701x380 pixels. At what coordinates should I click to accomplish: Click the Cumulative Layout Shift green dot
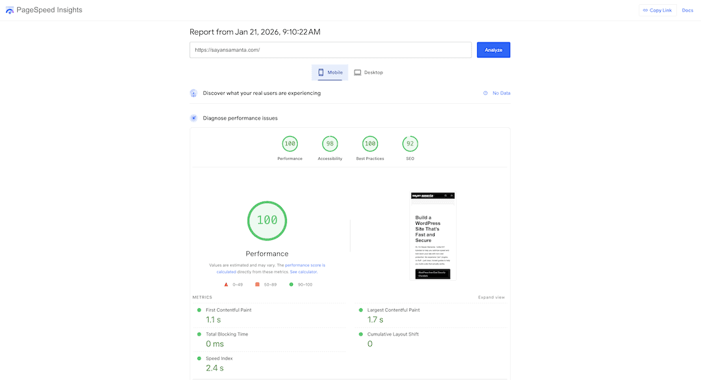[x=361, y=334]
